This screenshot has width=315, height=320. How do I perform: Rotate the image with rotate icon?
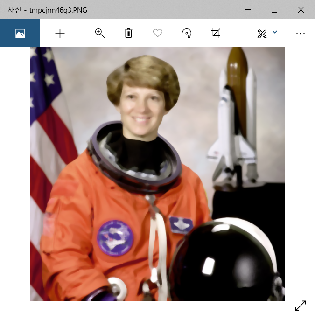pos(187,33)
